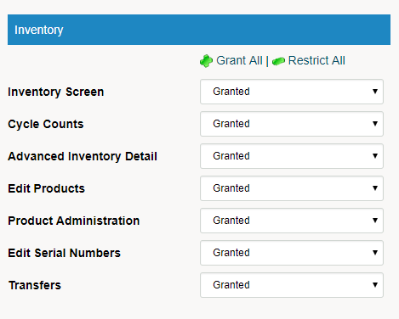Click the Advanced Inventory Detail label
This screenshot has height=319, width=399.
(x=83, y=156)
